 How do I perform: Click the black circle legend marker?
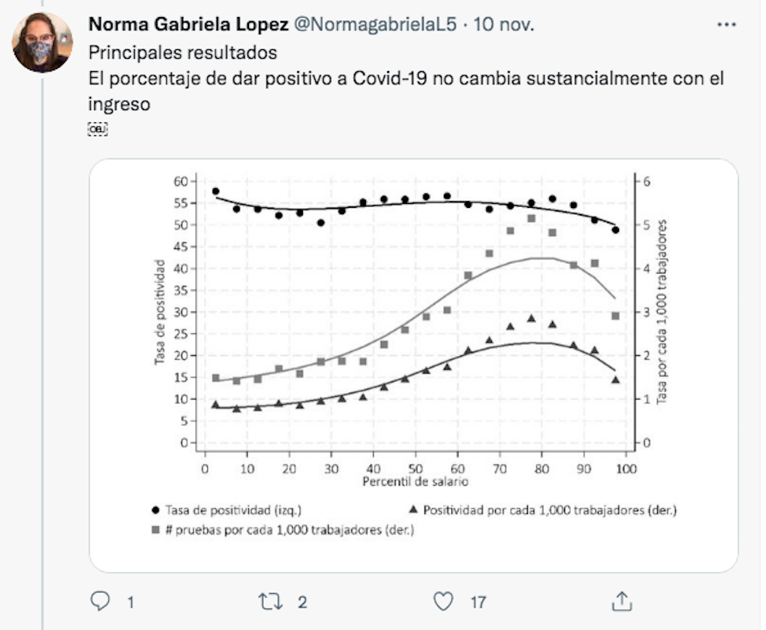(x=156, y=510)
